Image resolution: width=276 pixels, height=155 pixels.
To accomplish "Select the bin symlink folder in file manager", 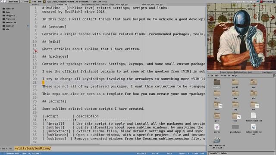I will [x=236, y=116].
